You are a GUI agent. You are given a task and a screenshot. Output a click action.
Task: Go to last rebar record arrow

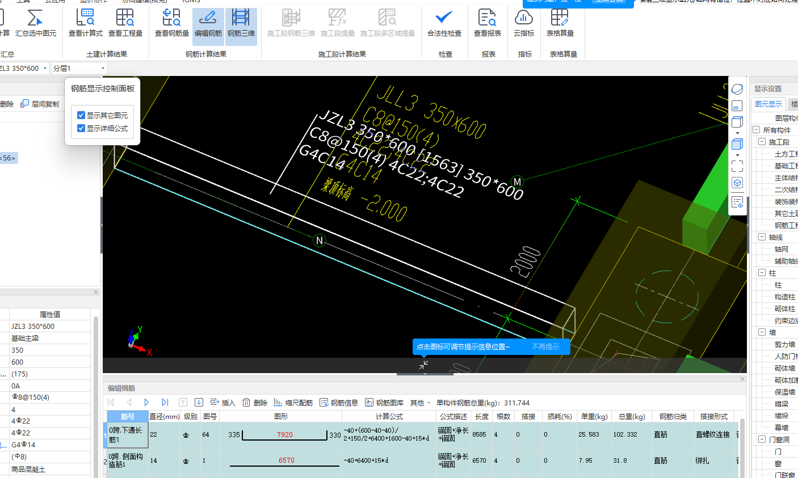coord(165,403)
